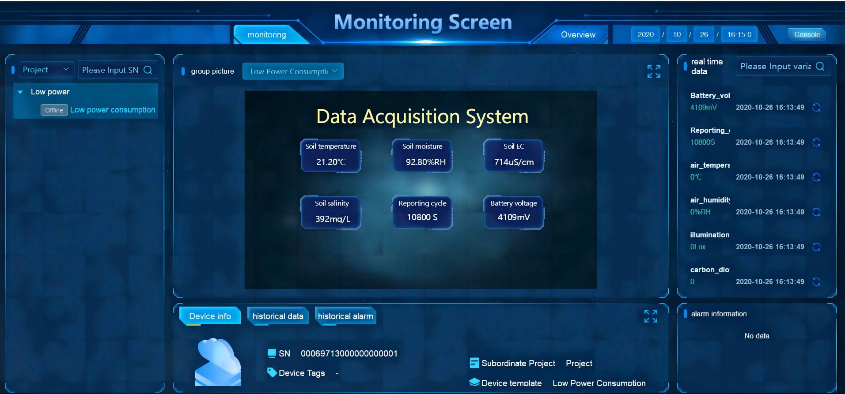
Task: Expand device info panel to fullscreen
Action: 651,316
